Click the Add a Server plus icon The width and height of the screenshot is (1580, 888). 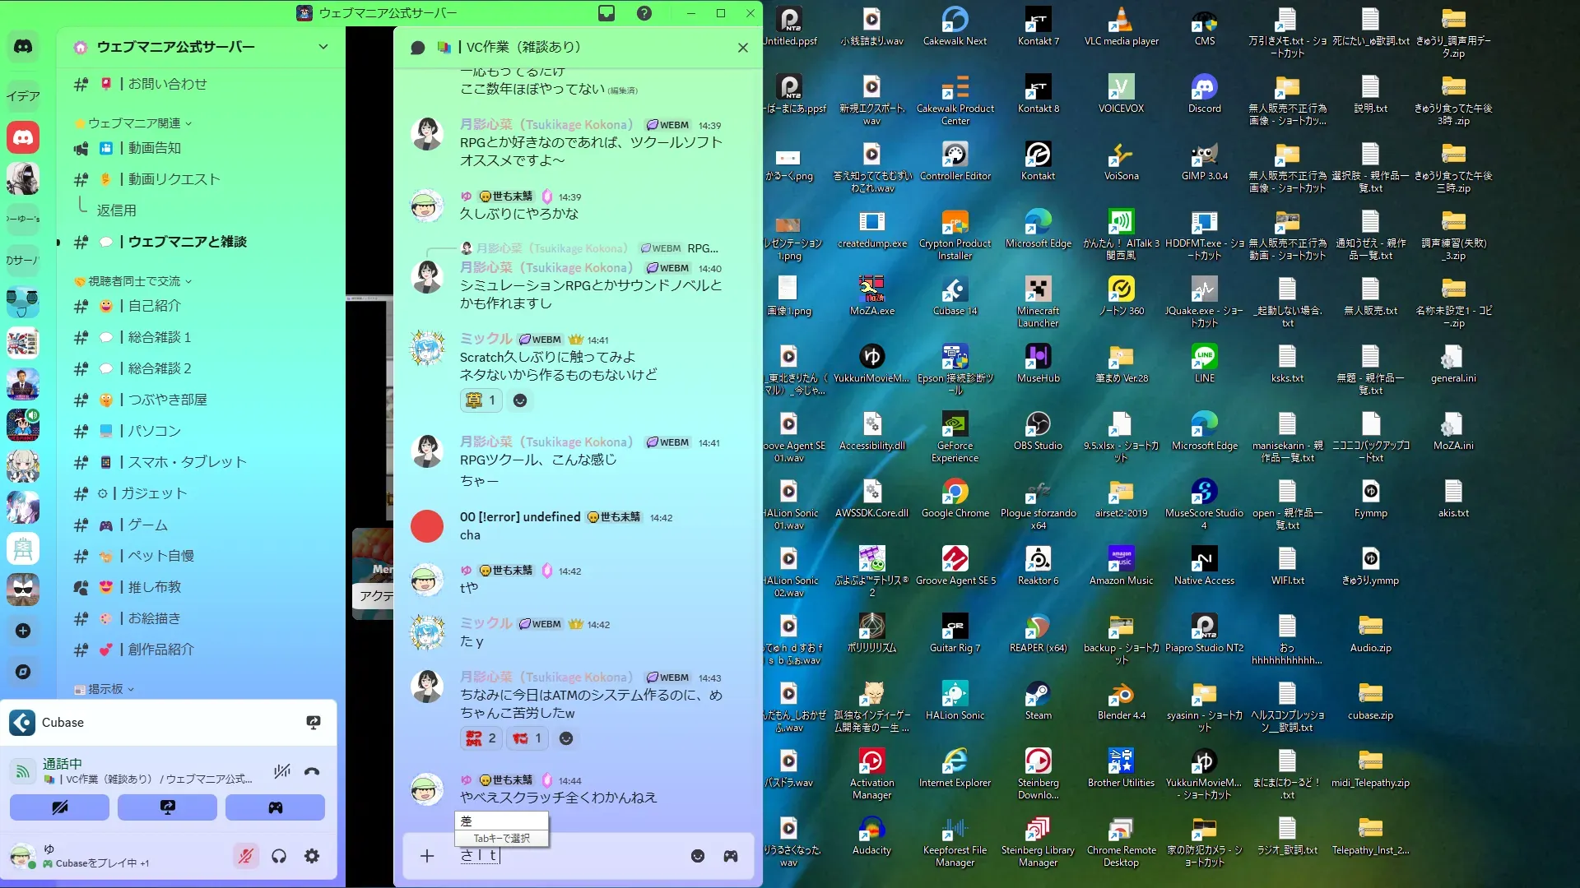23,631
